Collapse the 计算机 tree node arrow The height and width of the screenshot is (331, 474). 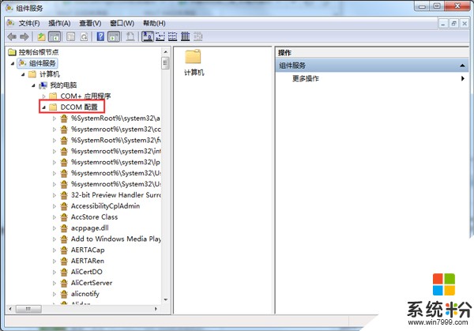[x=23, y=74]
